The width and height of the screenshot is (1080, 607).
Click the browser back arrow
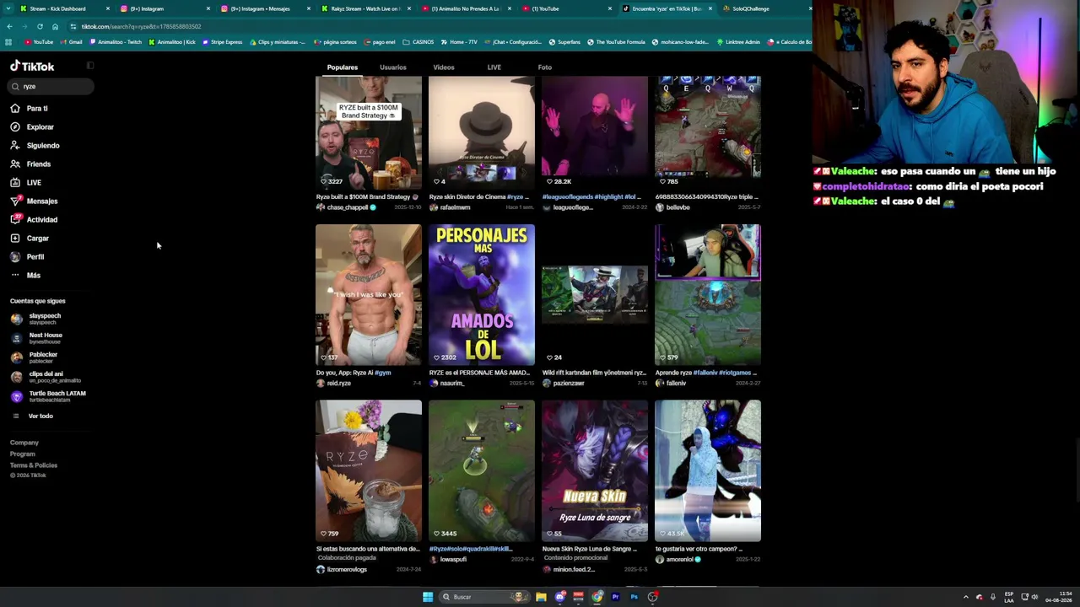9,26
